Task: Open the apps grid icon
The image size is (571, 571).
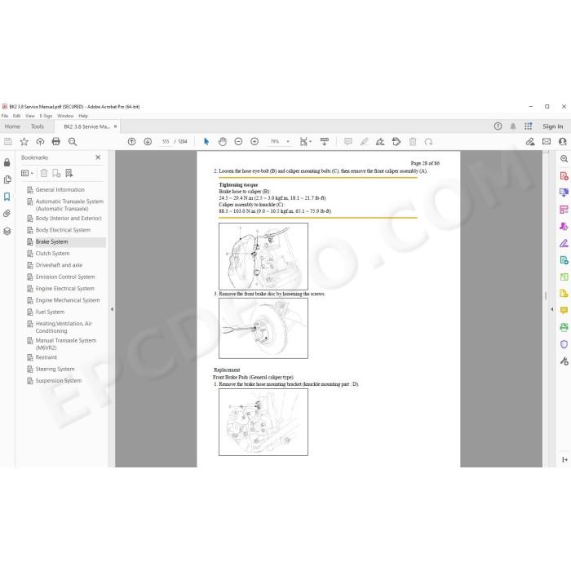Action: (528, 126)
